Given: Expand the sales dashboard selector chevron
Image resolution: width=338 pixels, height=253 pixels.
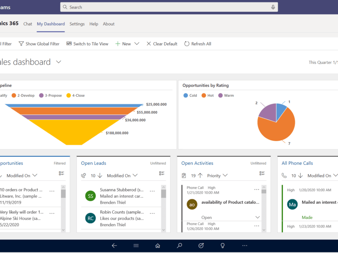Looking at the screenshot, I should click(x=58, y=62).
